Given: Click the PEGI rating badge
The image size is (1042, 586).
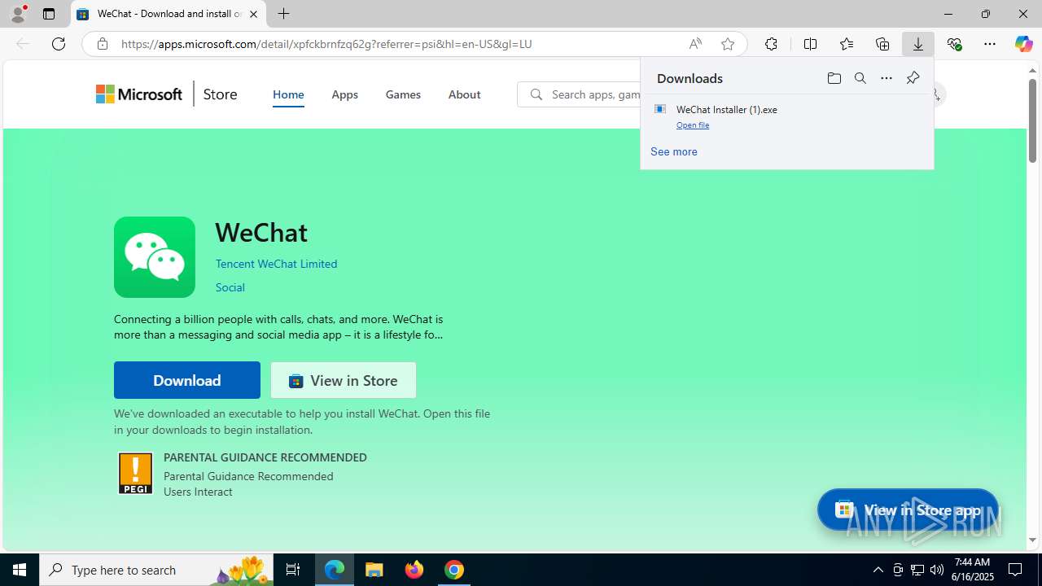Looking at the screenshot, I should (x=135, y=474).
